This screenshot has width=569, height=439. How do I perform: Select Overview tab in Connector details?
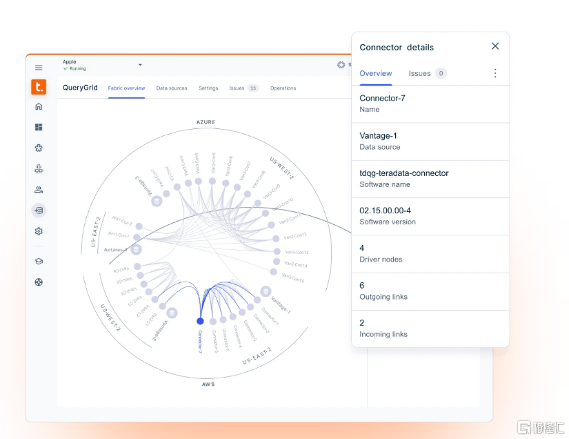coord(376,73)
